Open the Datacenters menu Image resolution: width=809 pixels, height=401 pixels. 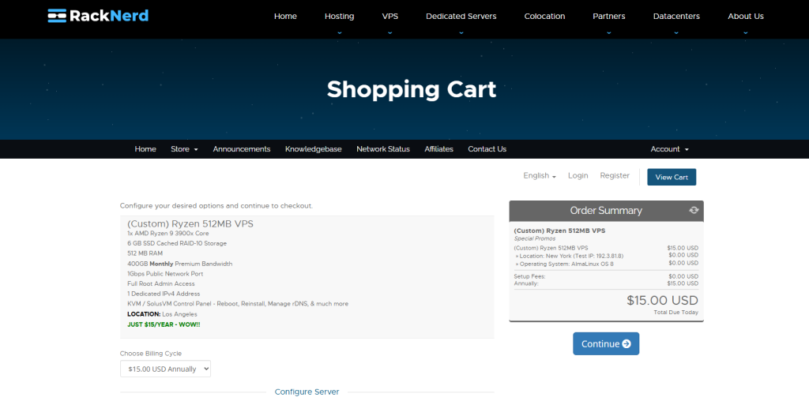pyautogui.click(x=676, y=16)
